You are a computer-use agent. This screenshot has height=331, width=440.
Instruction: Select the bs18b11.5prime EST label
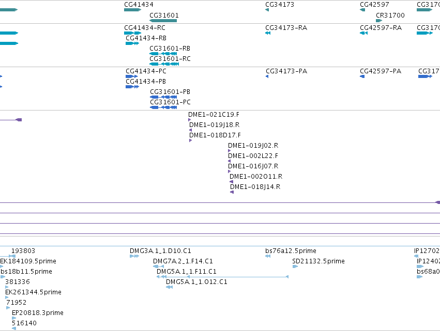pyautogui.click(x=26, y=272)
